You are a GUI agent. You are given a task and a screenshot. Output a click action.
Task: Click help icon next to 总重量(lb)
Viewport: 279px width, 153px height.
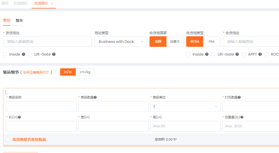point(242,117)
